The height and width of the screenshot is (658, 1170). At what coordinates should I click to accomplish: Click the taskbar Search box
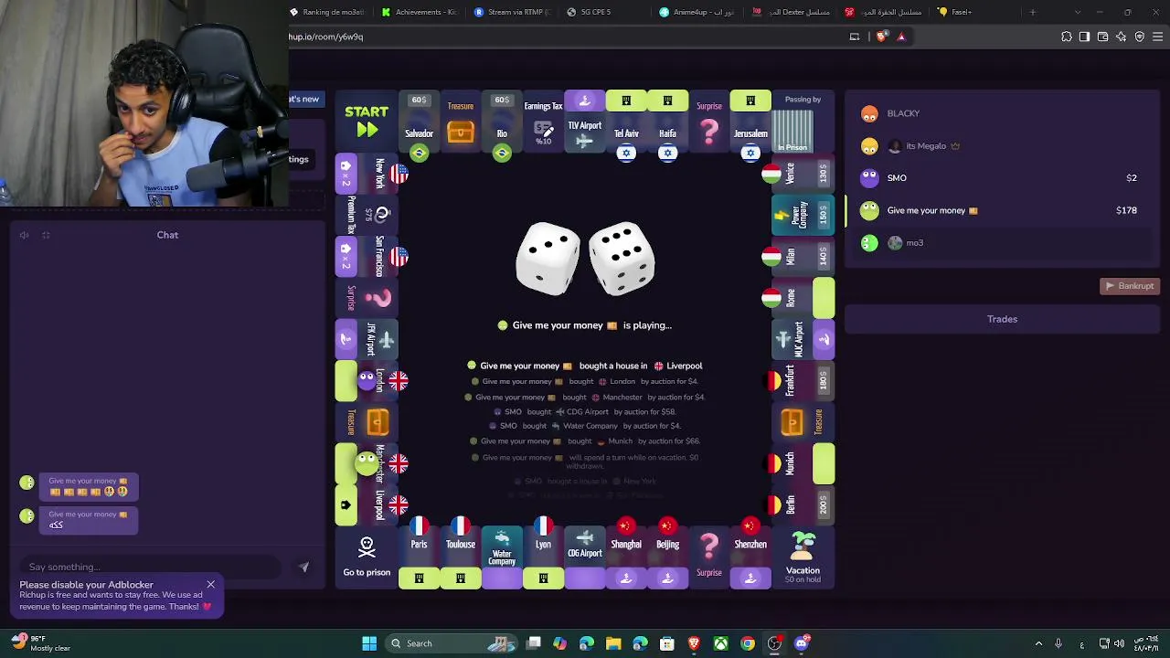click(452, 643)
